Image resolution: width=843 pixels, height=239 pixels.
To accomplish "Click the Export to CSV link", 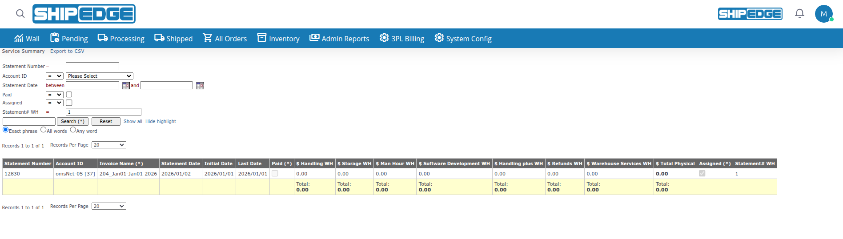I will coord(67,51).
